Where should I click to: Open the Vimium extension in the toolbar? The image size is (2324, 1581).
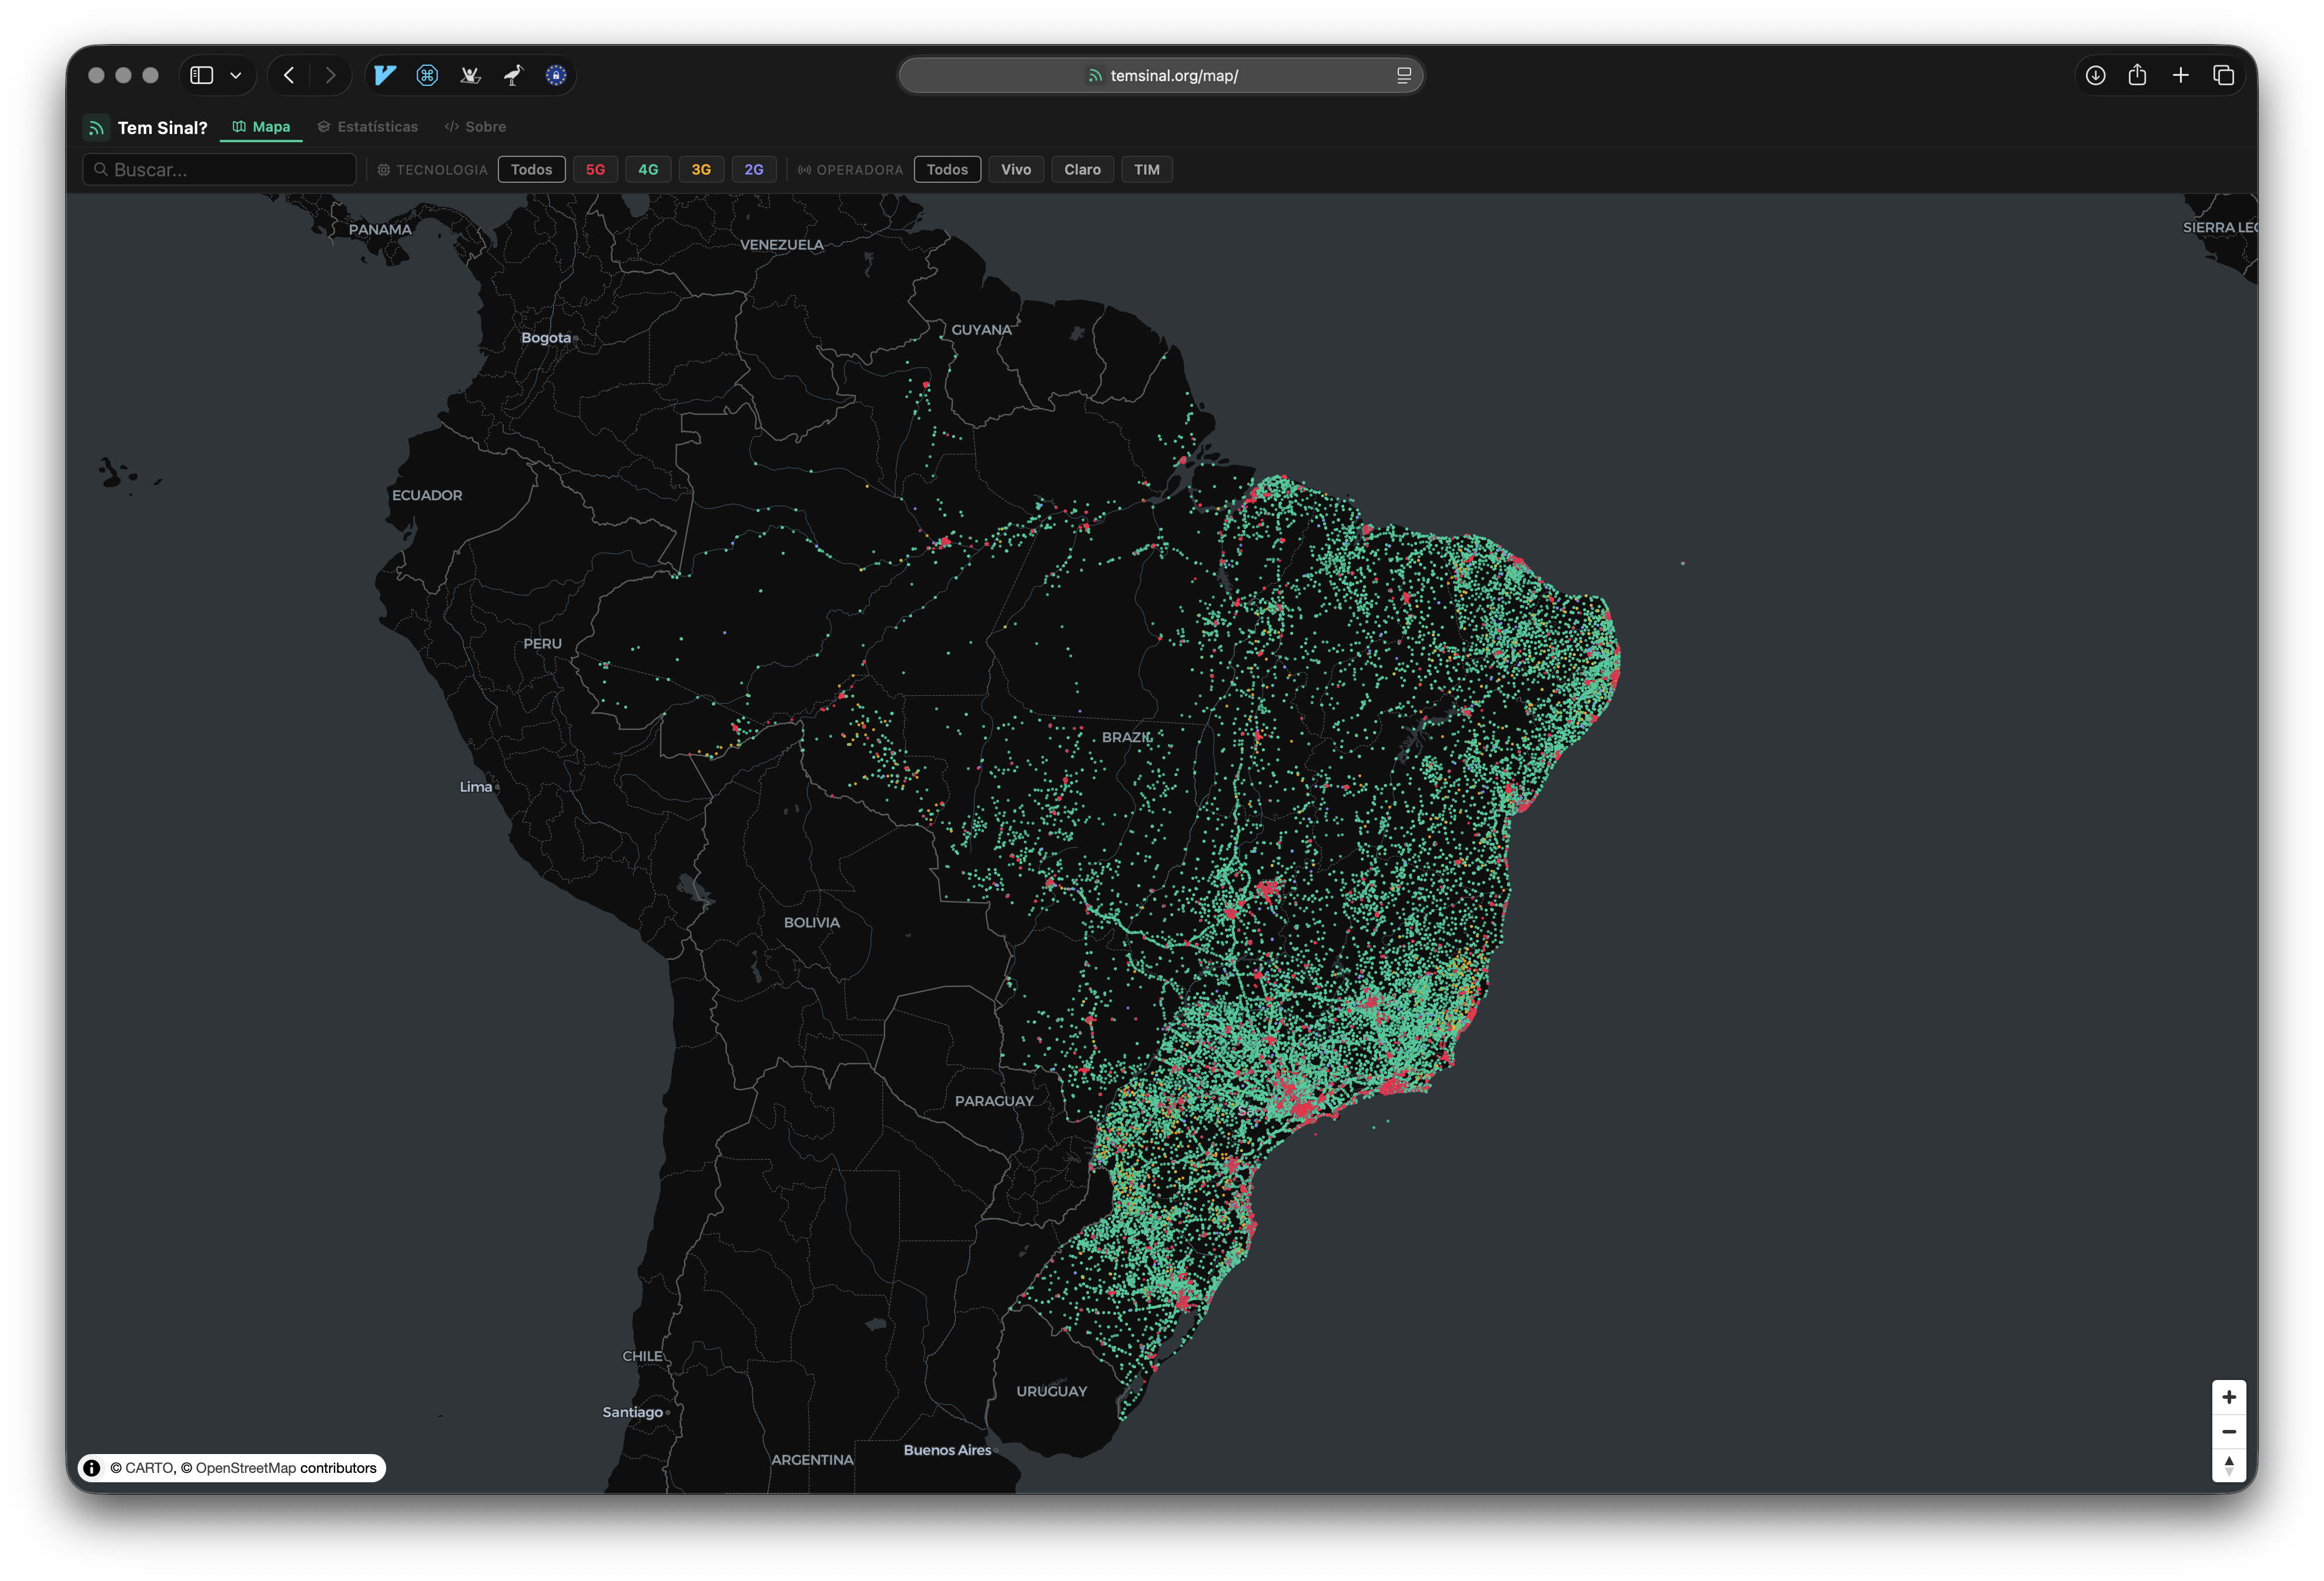[x=385, y=75]
